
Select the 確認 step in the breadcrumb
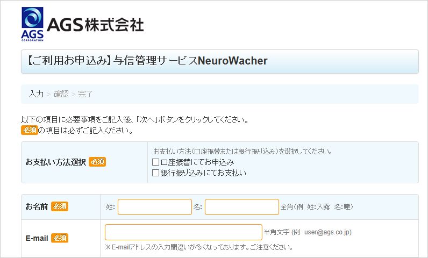point(61,94)
